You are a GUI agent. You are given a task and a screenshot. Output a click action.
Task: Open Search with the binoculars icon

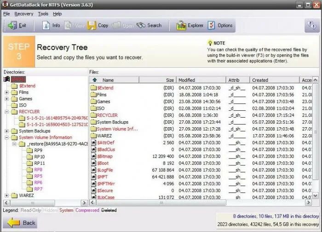[141, 25]
